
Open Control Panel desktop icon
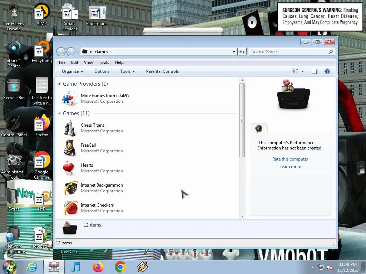[14, 126]
